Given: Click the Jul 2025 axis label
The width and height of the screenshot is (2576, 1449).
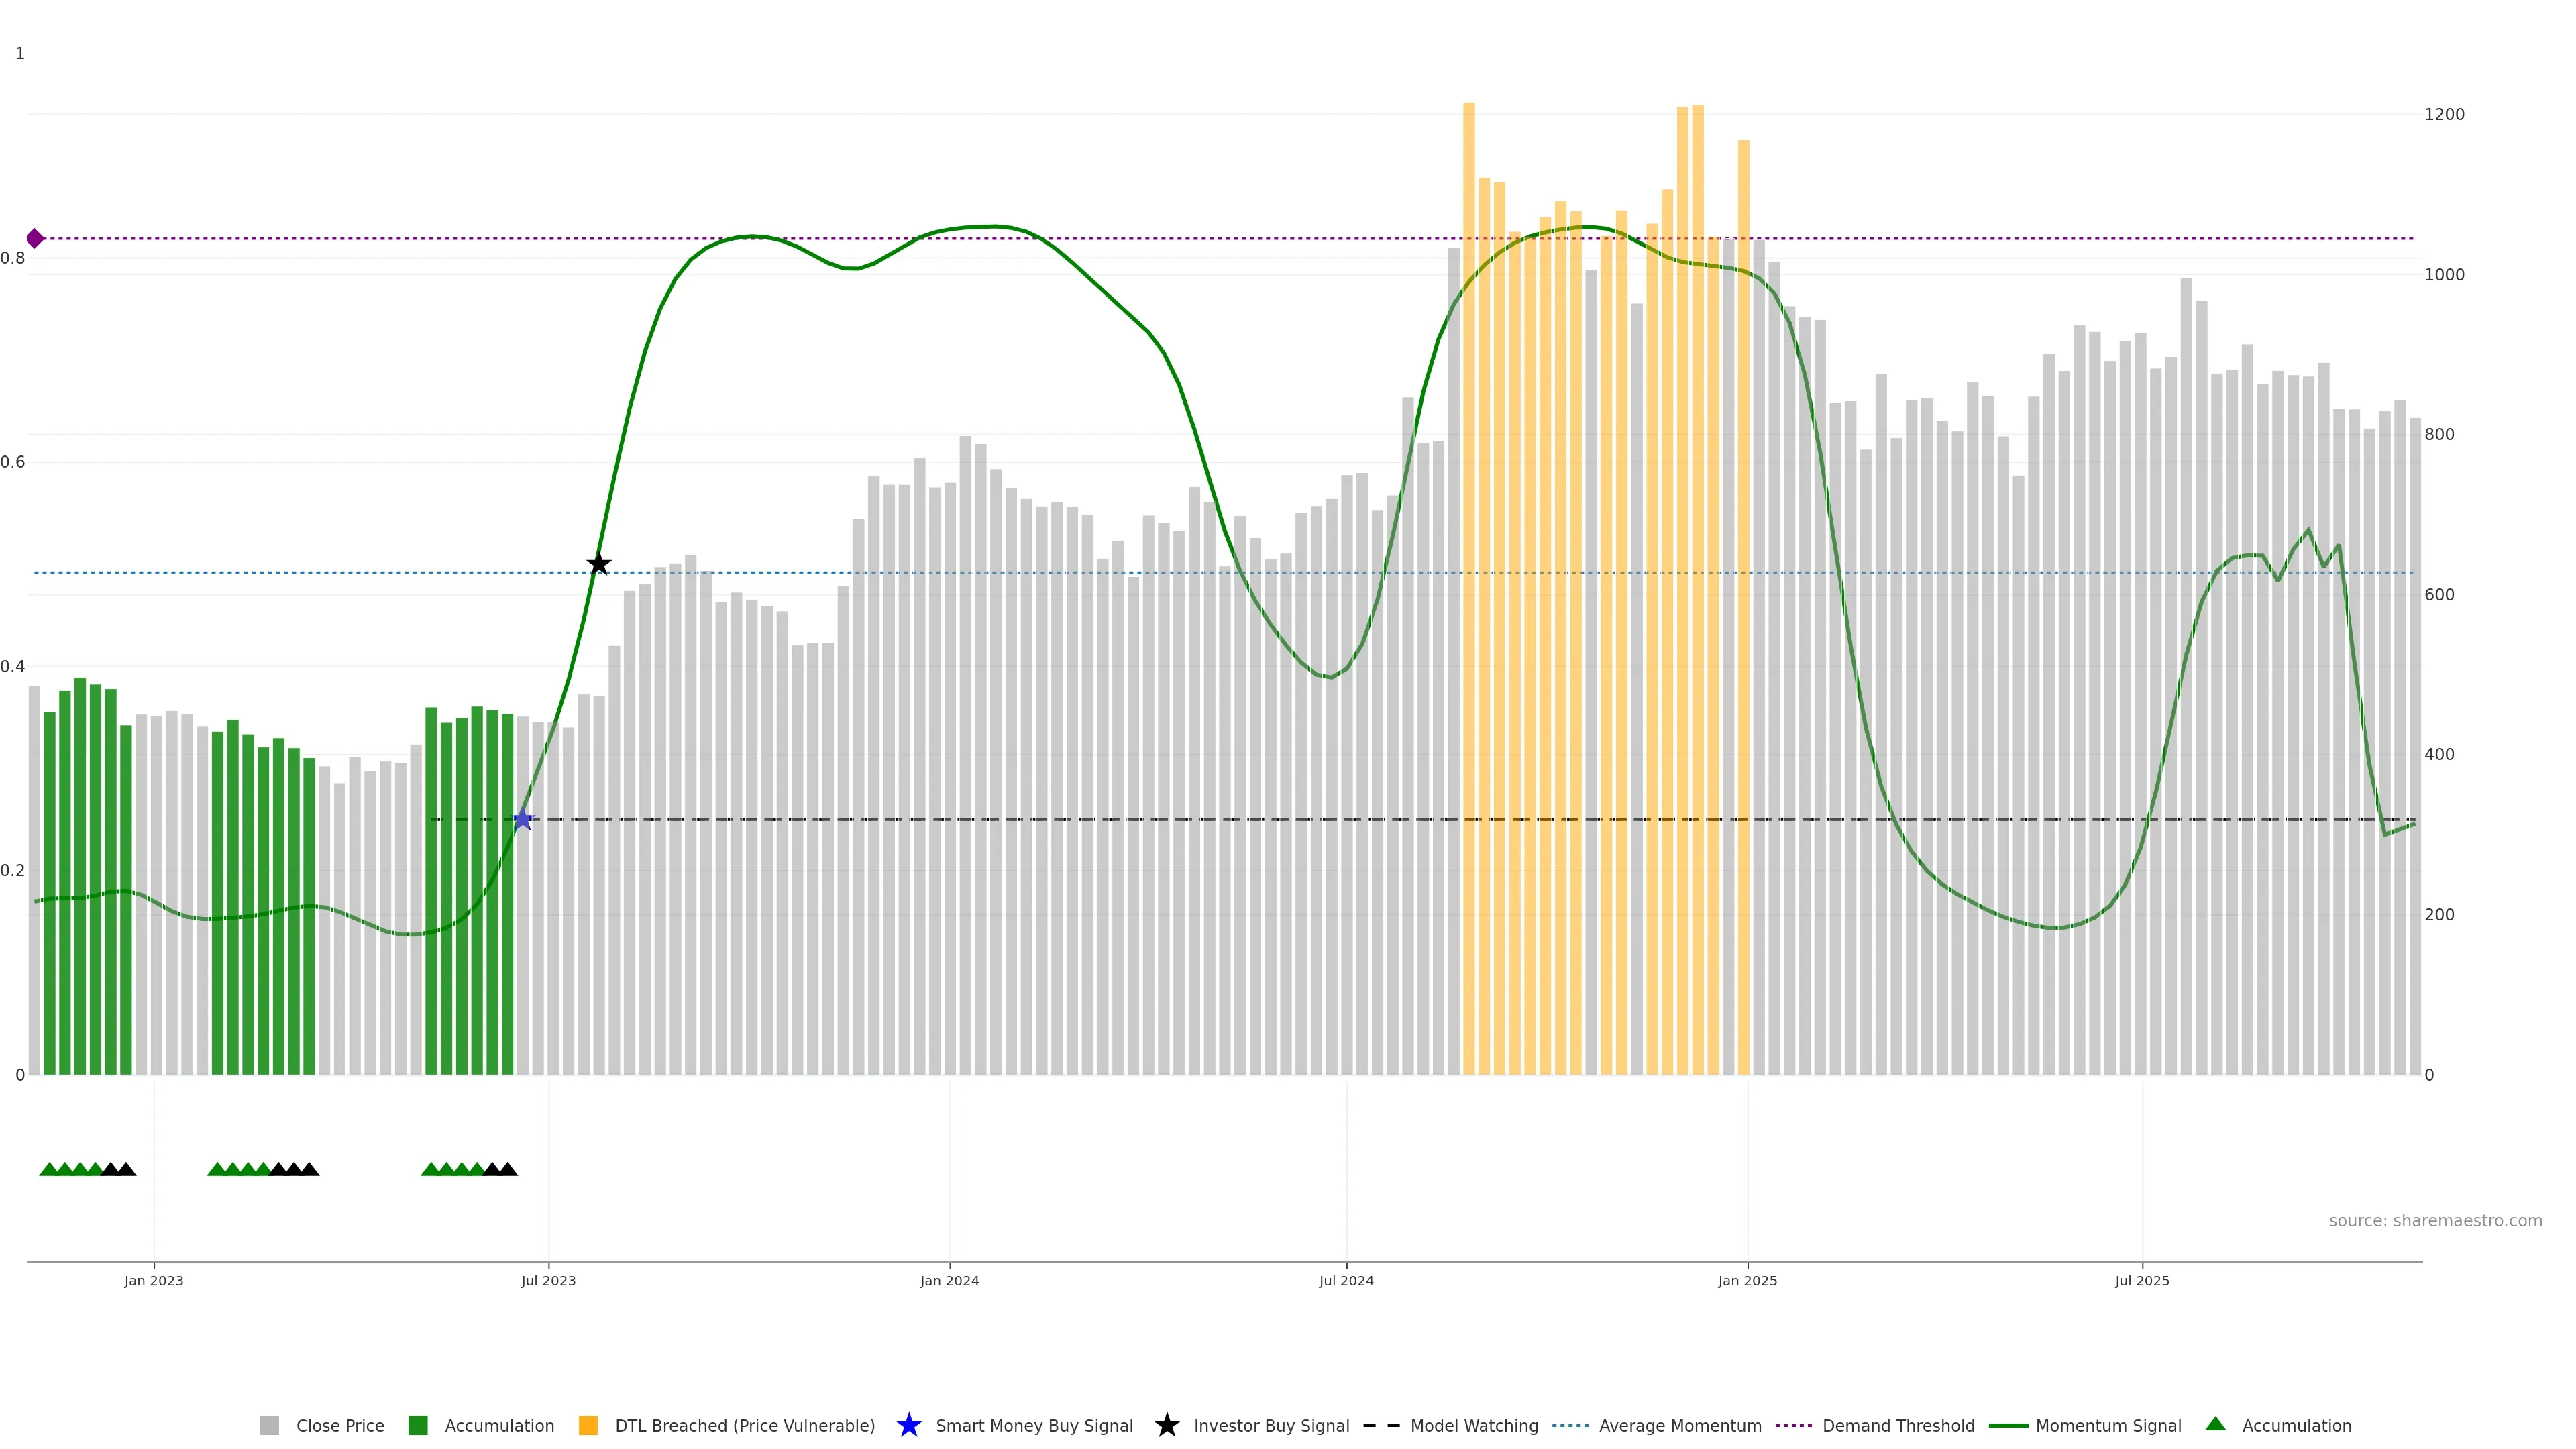Looking at the screenshot, I should pos(2142,1280).
